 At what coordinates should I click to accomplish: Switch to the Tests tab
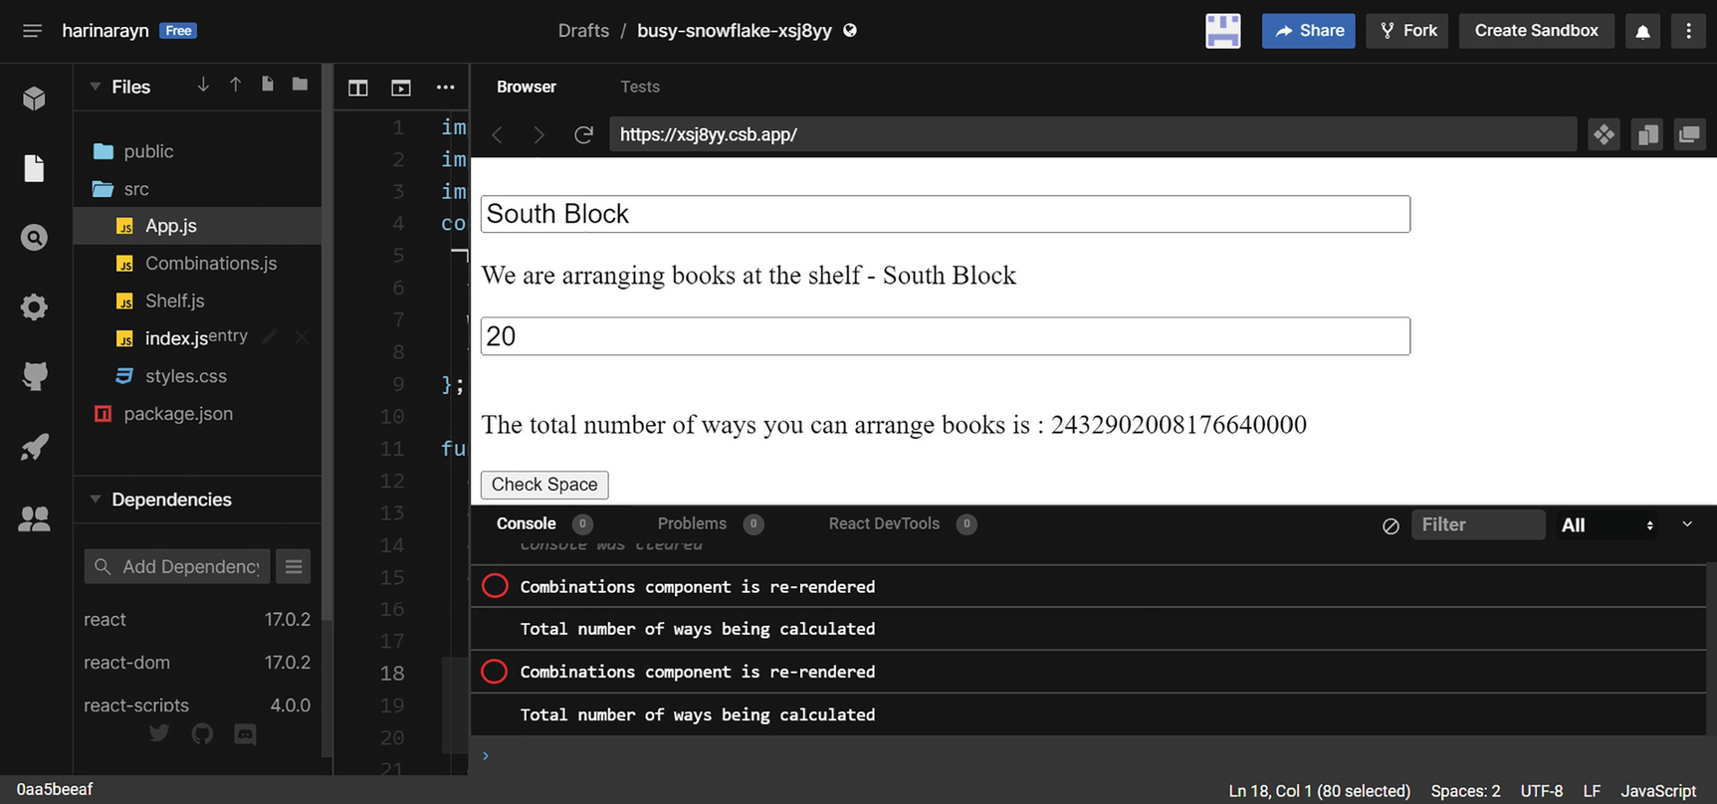pos(640,87)
